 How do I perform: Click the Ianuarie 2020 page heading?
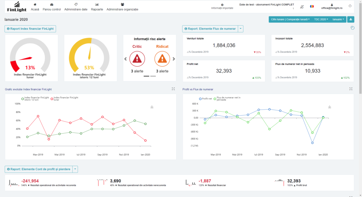16,20
